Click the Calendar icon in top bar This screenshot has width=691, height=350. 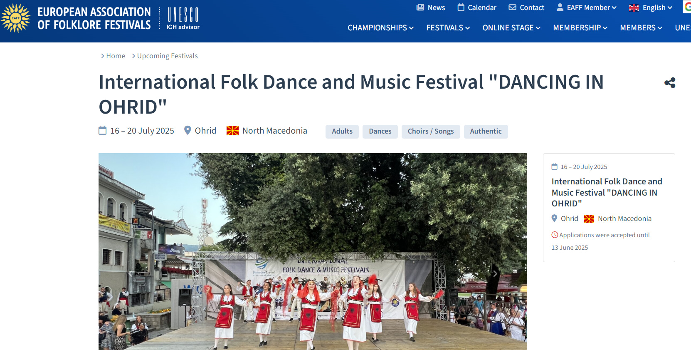tap(461, 7)
